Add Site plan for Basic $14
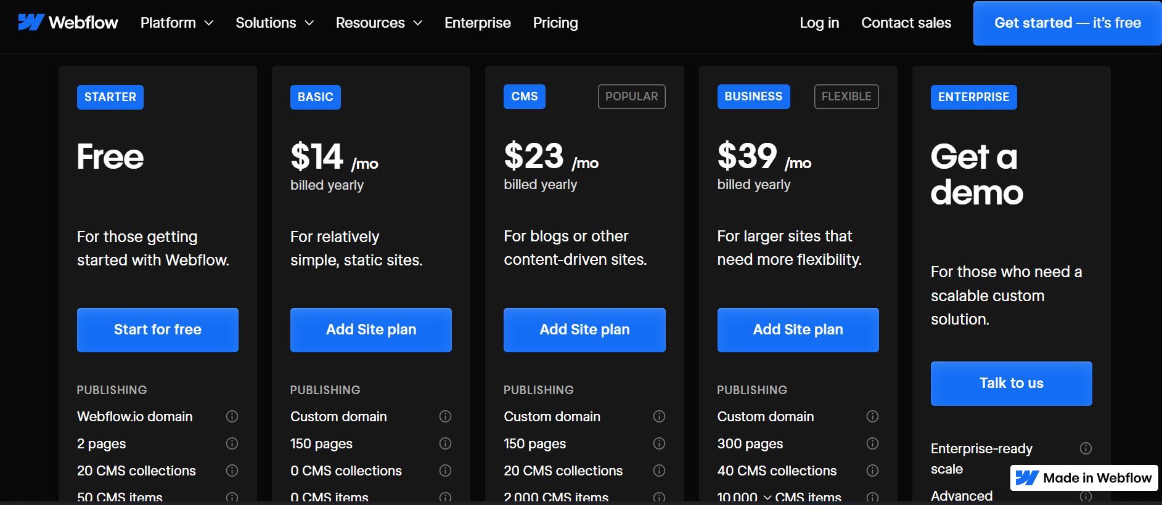Viewport: 1162px width, 505px height. point(371,330)
